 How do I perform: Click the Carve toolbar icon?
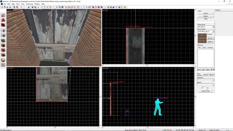click(29, 7)
